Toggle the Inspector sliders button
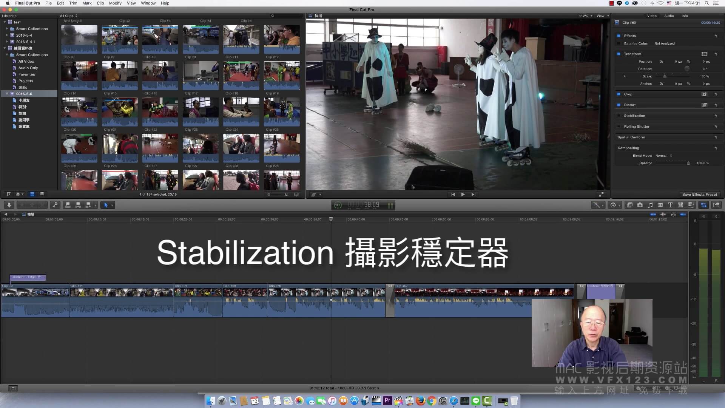725x408 pixels. 703,205
